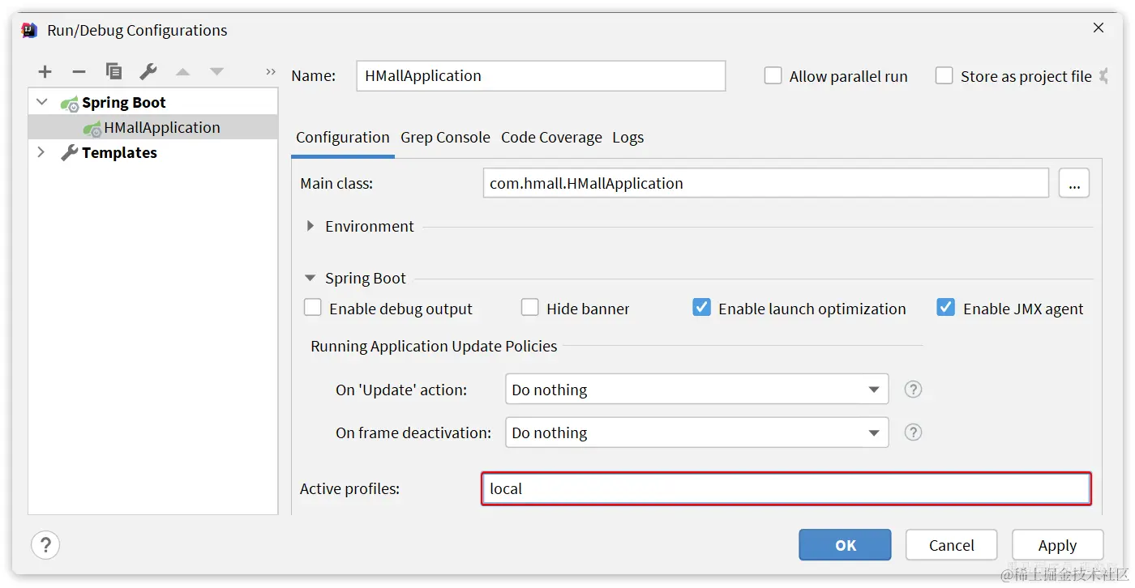The width and height of the screenshot is (1135, 588).
Task: Tick the Hide banner checkbox
Action: [x=530, y=308]
